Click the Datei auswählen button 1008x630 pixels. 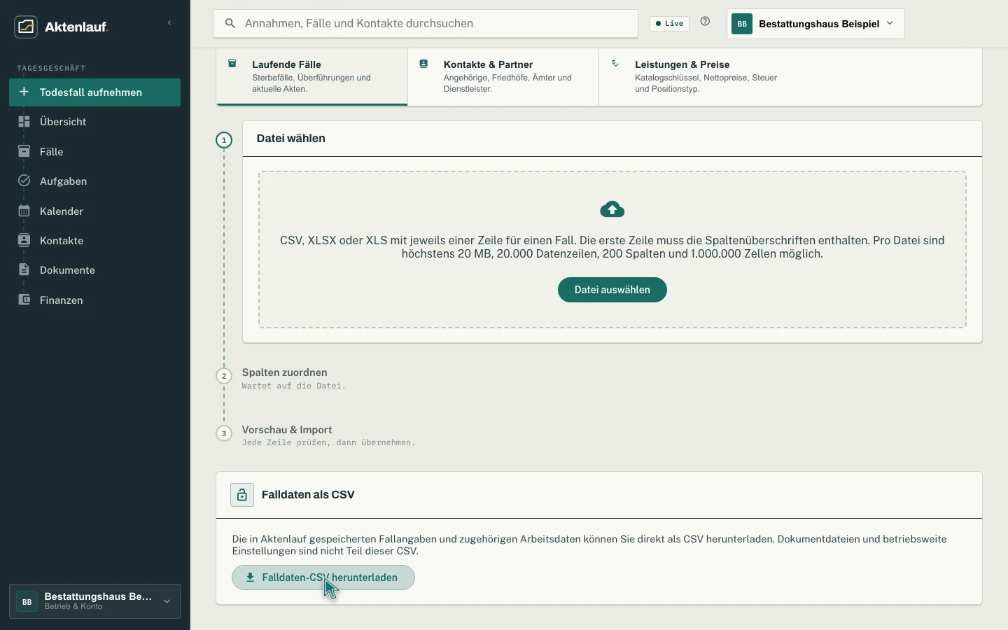[x=612, y=290]
